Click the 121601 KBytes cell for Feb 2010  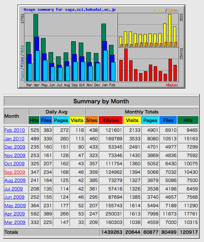(111, 130)
